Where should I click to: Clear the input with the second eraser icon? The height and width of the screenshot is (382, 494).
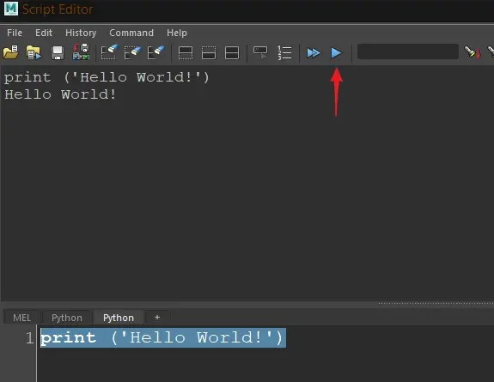tap(132, 52)
